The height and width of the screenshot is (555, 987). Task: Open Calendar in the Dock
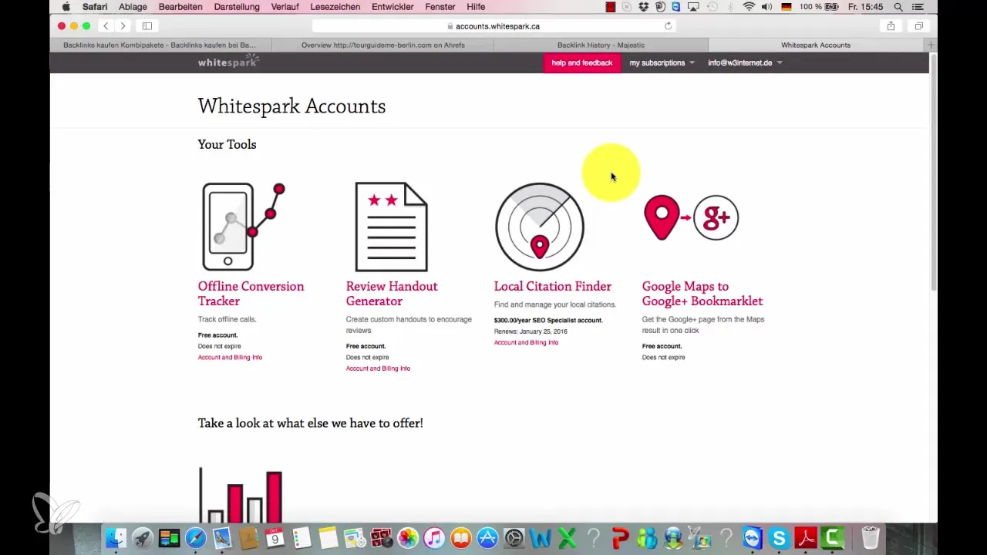(275, 538)
